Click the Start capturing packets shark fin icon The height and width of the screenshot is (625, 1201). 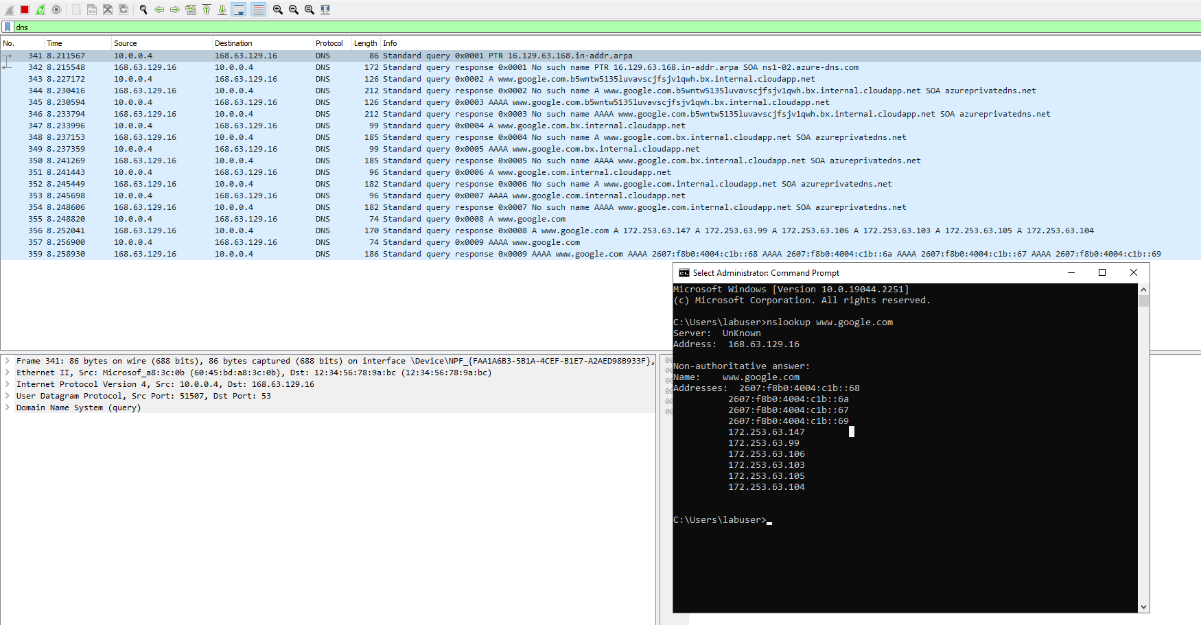(x=10, y=10)
